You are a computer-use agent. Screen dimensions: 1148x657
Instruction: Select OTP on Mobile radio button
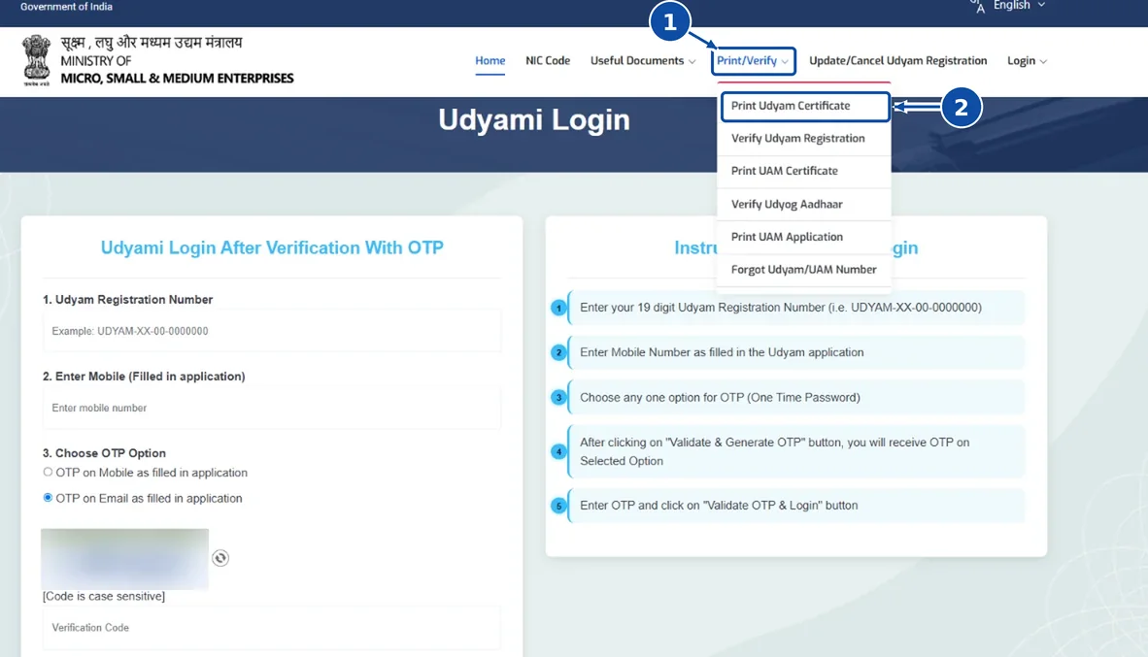48,473
